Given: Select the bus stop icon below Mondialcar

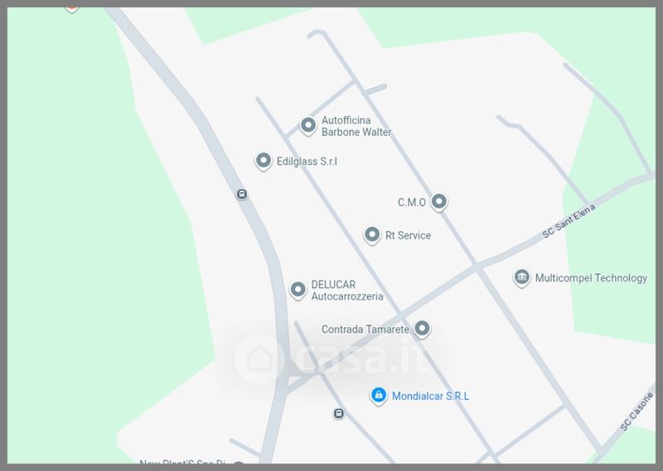Looking at the screenshot, I should 339,414.
